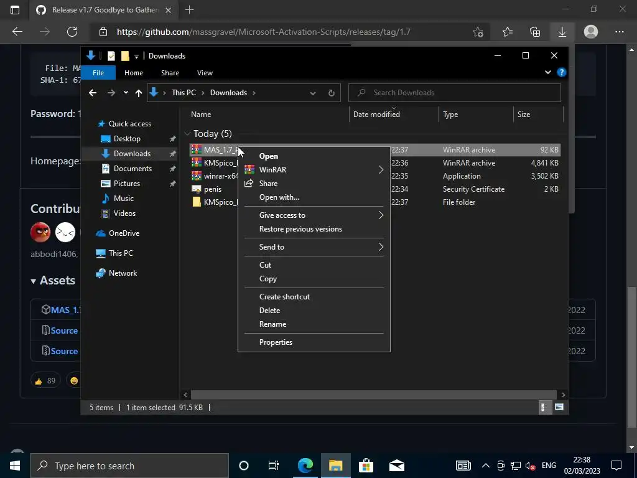Screen dimensions: 637x478
Task: Click Search Downloads field
Action: 455,93
